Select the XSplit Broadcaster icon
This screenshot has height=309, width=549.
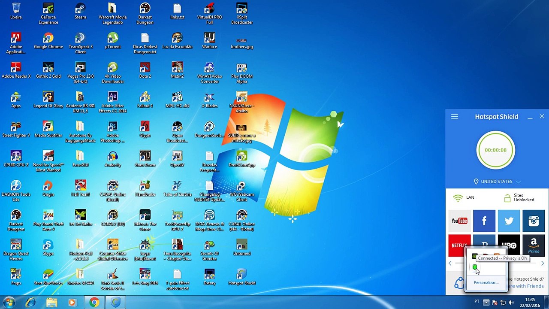[241, 13]
